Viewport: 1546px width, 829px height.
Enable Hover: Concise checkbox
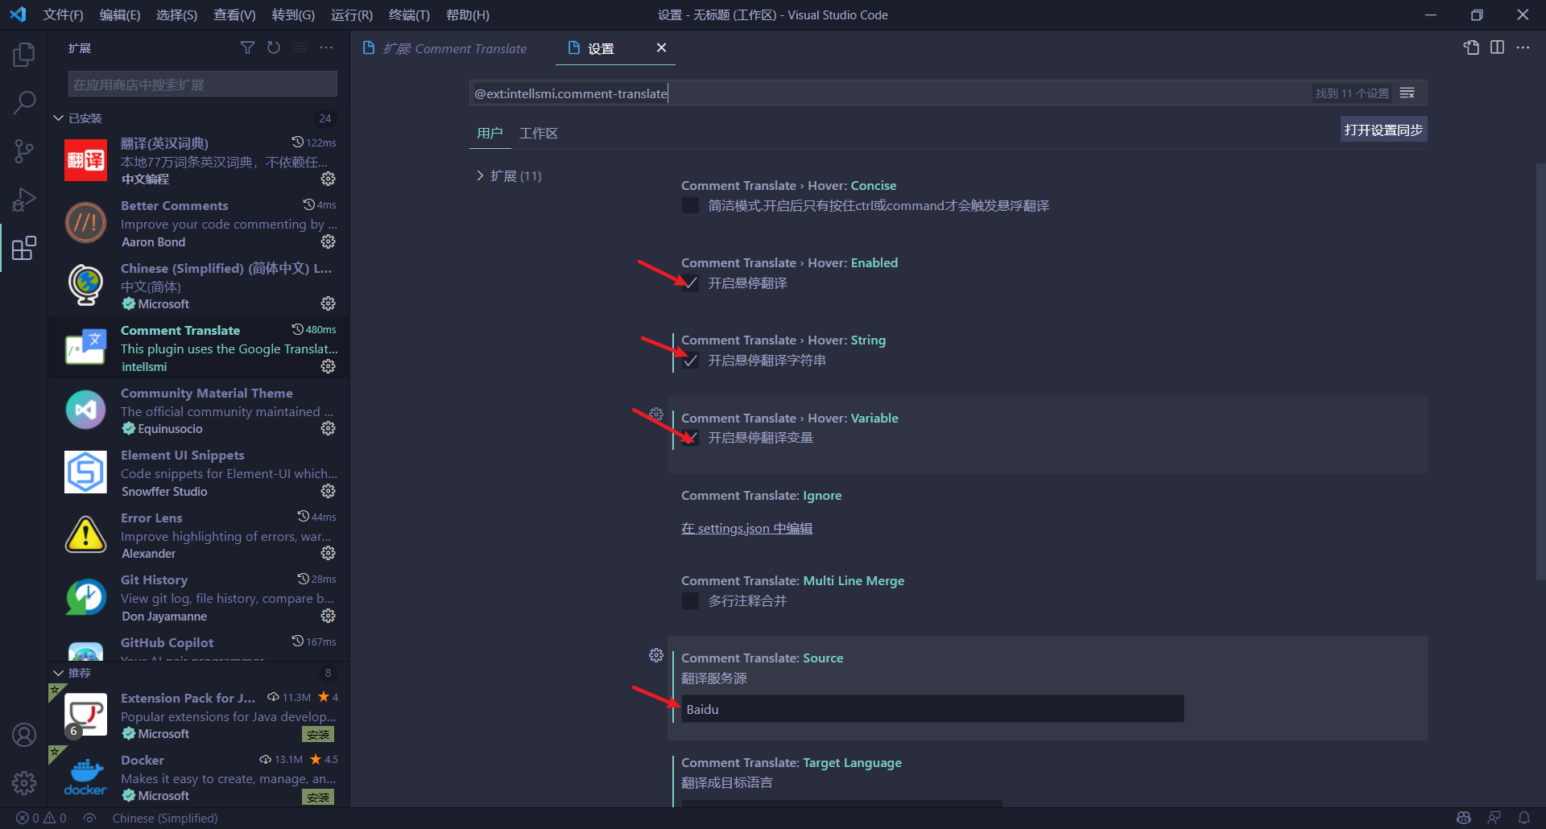[690, 206]
